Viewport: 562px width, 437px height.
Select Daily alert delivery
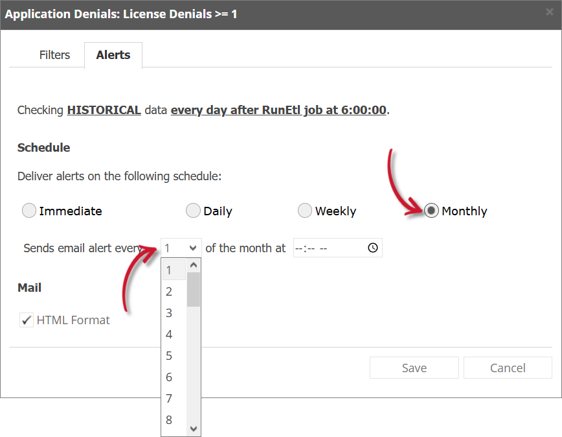tap(193, 210)
